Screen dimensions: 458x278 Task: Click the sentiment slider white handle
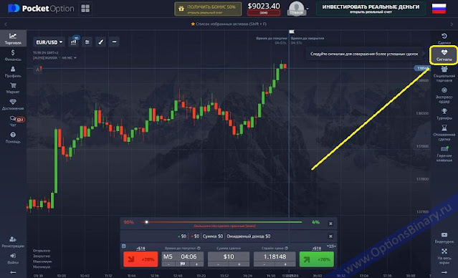click(147, 222)
